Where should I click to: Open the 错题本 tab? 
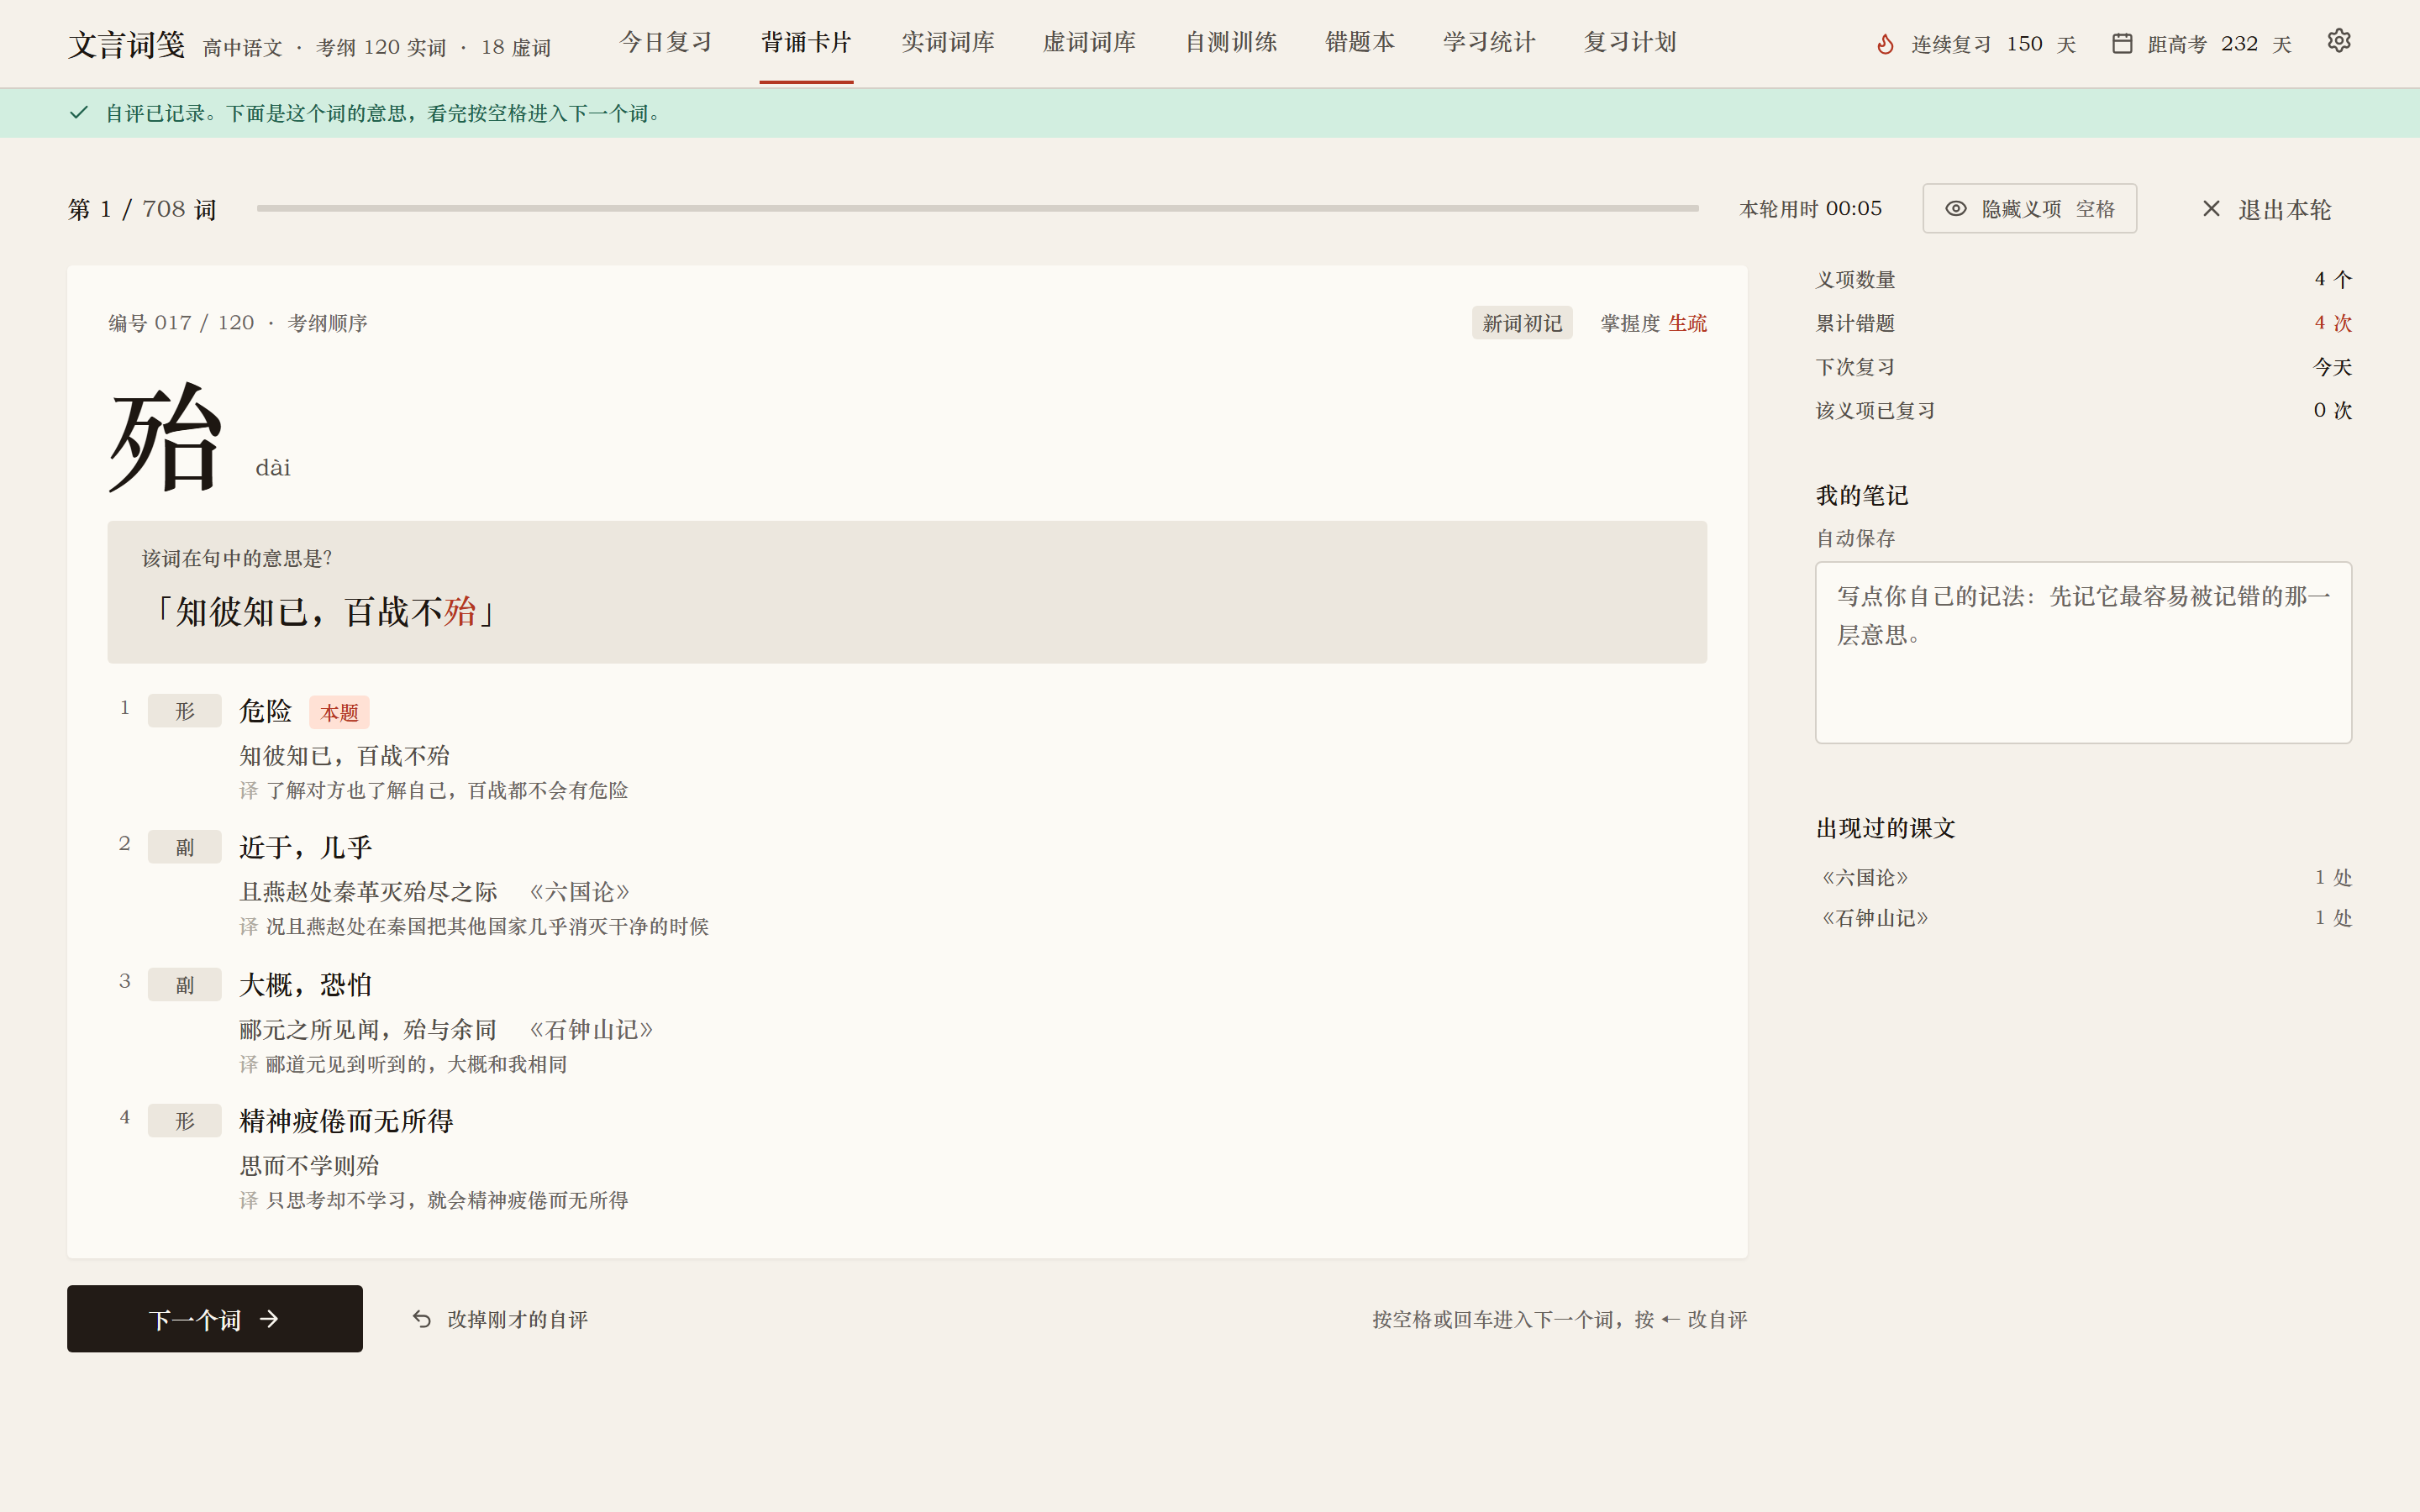[1360, 42]
